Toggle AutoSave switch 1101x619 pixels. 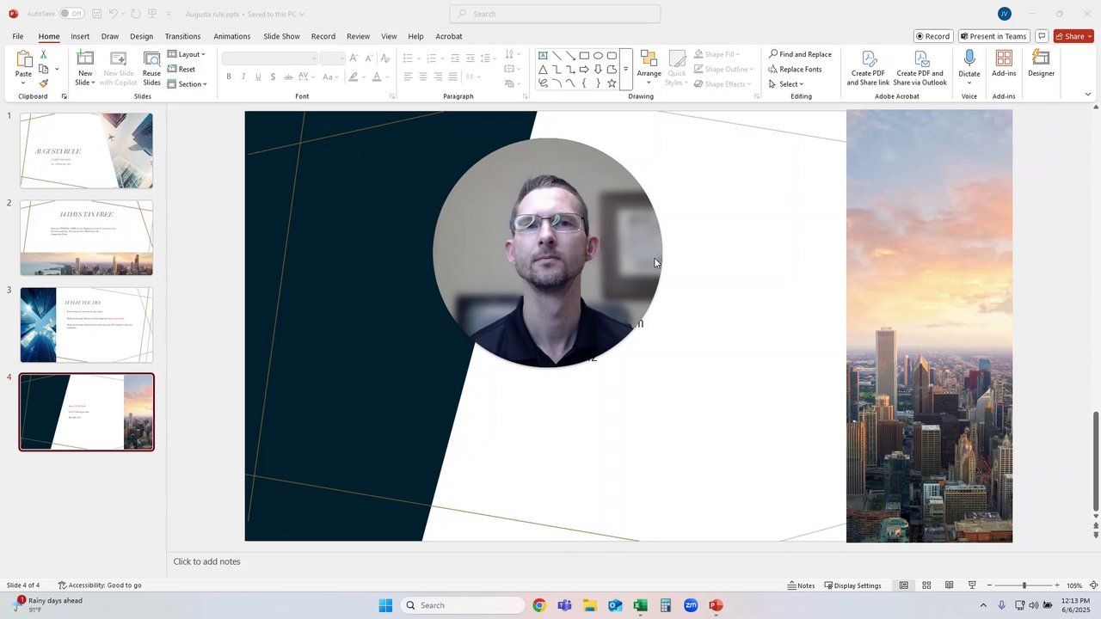pos(71,14)
